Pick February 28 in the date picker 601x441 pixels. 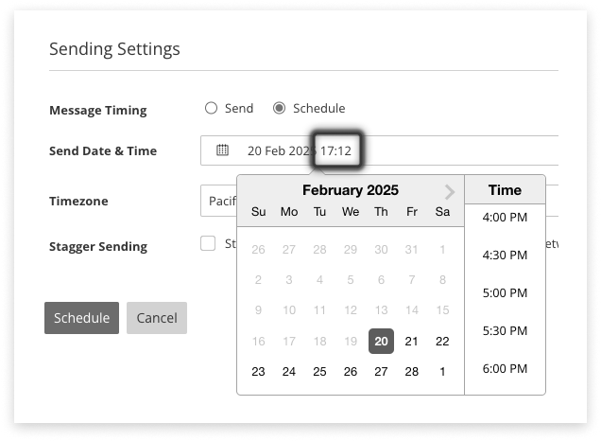click(411, 372)
